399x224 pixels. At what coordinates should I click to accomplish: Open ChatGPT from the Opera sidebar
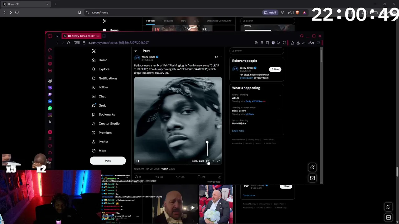(50, 81)
